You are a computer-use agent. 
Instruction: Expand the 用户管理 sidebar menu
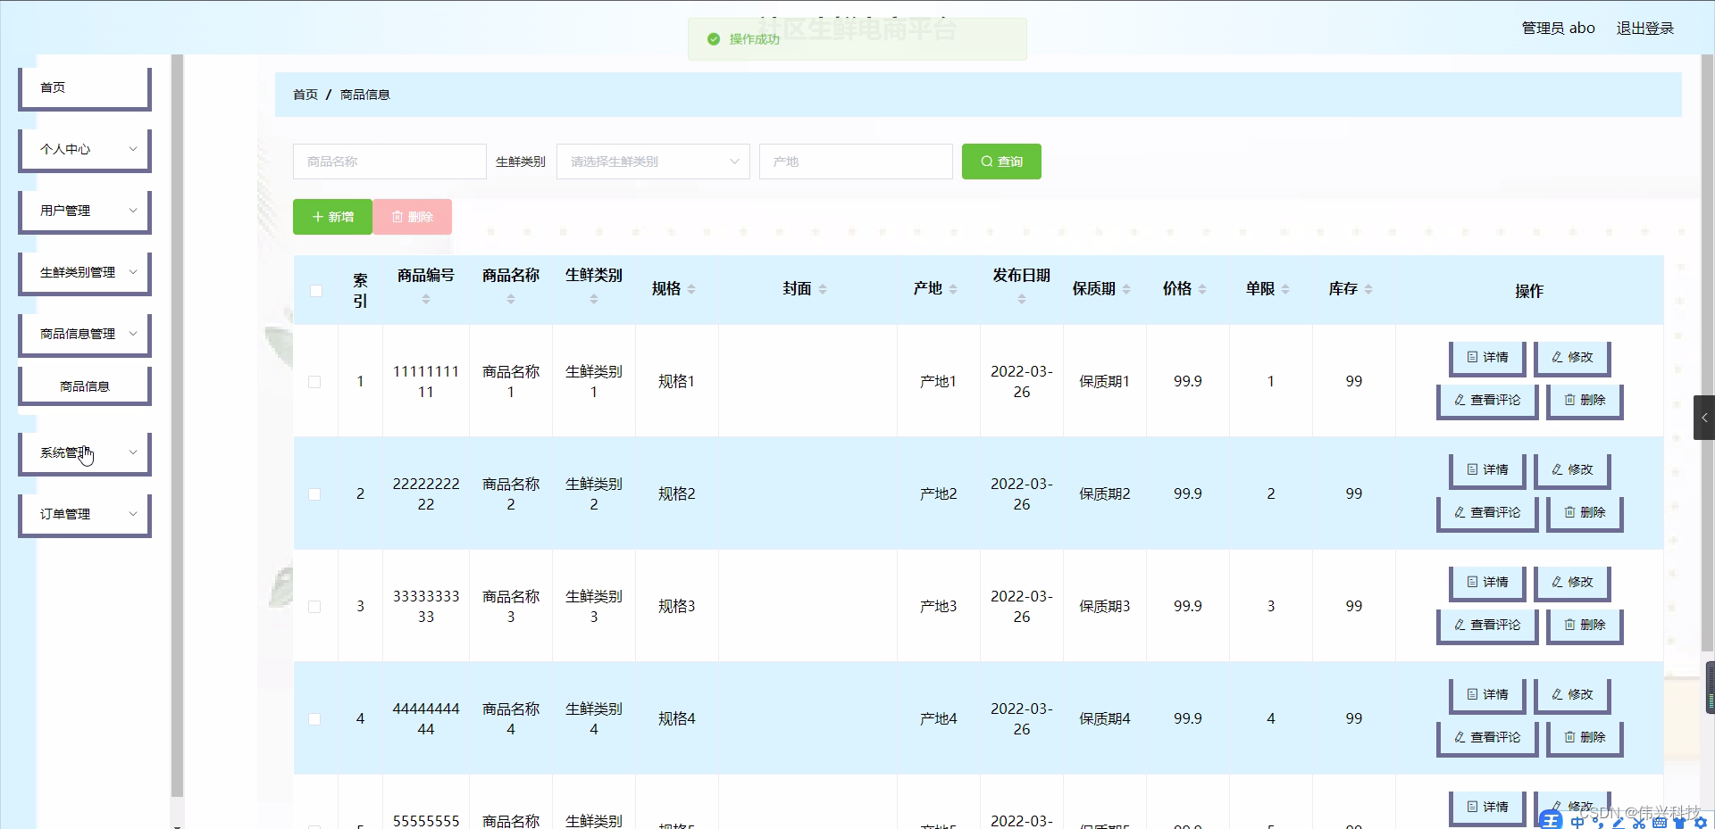85,211
